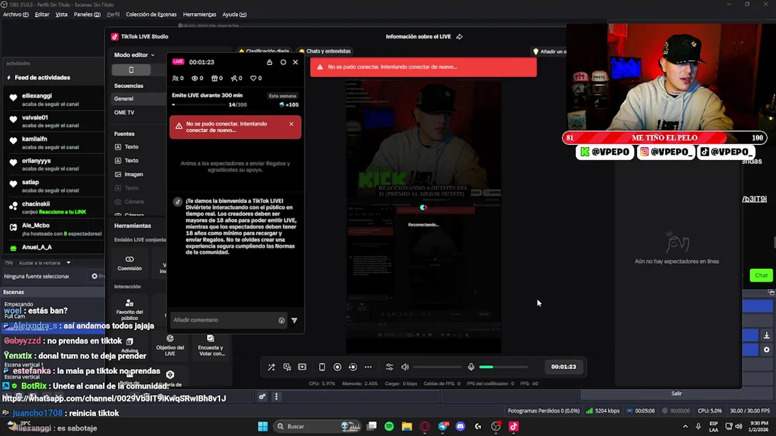Image resolution: width=776 pixels, height=436 pixels.
Task: Open Objetivo del LIVE tool
Action: coord(170,346)
